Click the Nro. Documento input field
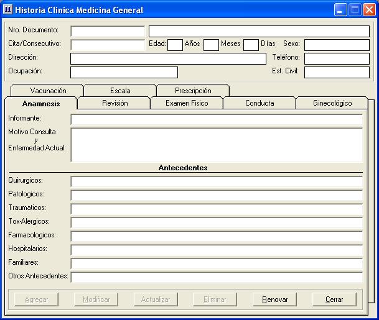Viewport: 379px width, 320px height. click(108, 31)
